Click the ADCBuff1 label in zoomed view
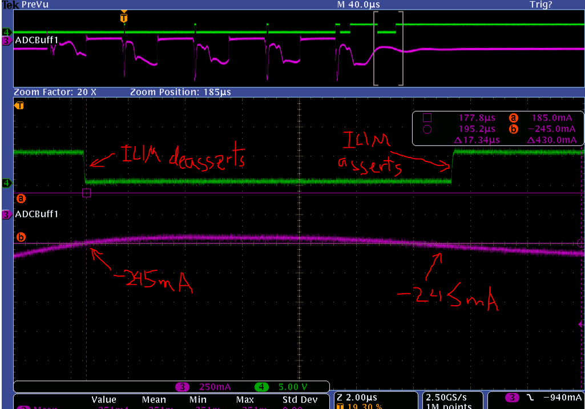 click(x=37, y=214)
